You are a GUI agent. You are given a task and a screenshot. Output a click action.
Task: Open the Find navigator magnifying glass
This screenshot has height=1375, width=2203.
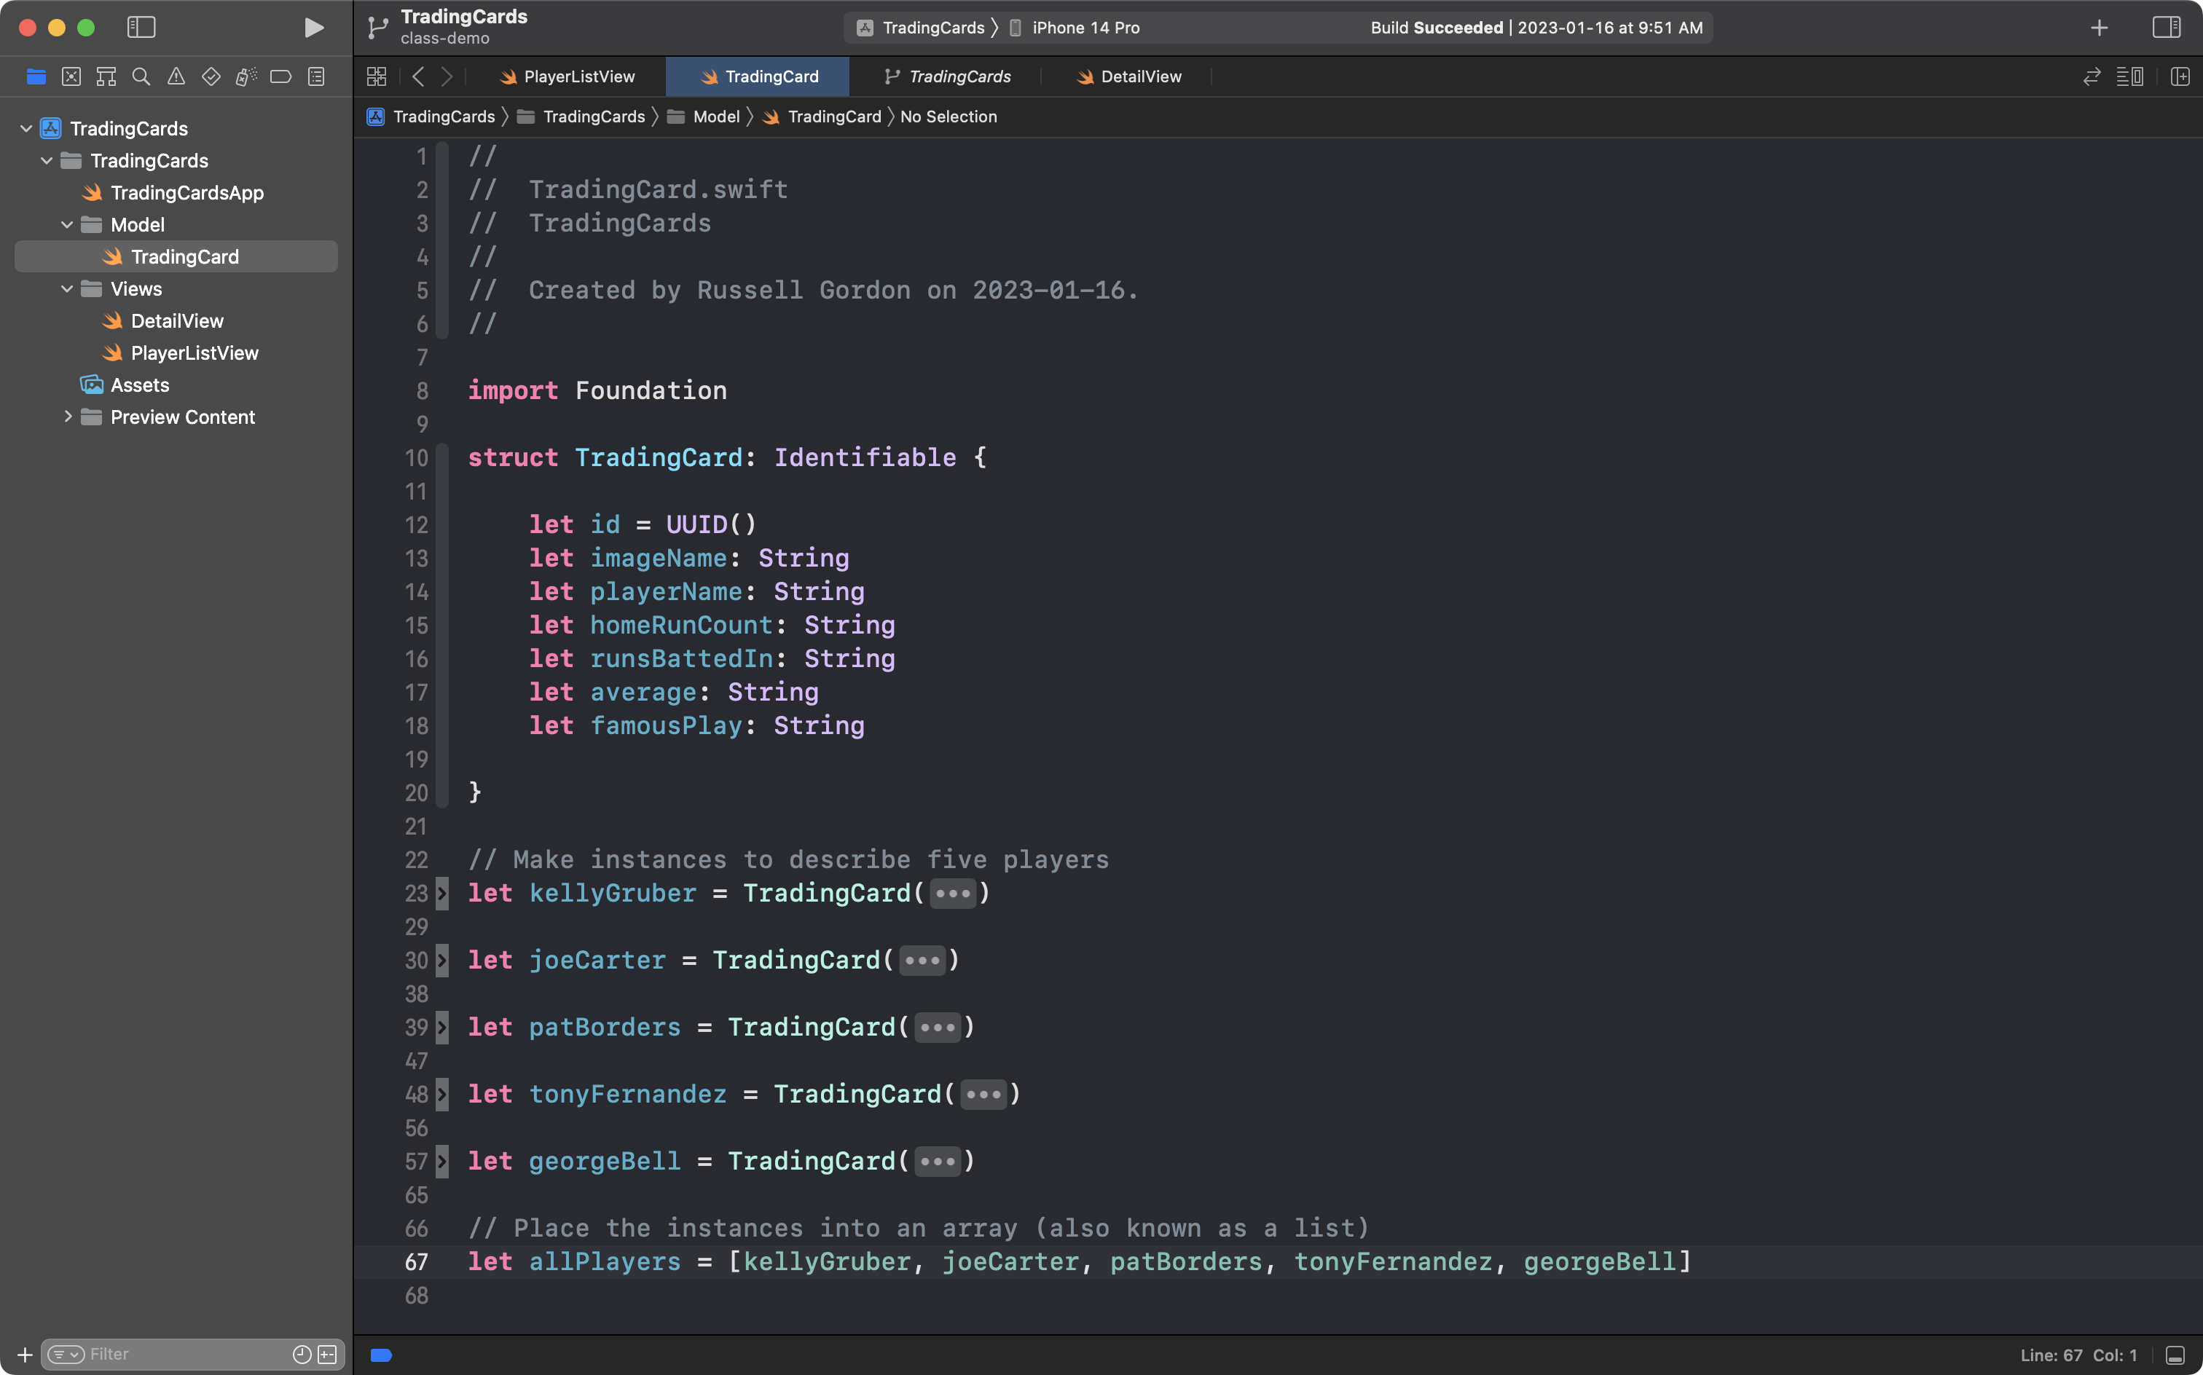pyautogui.click(x=140, y=76)
